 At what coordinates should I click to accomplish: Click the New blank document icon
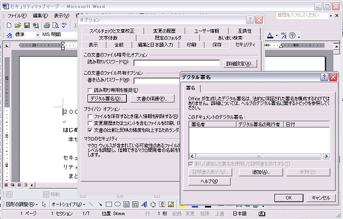pos(9,25)
